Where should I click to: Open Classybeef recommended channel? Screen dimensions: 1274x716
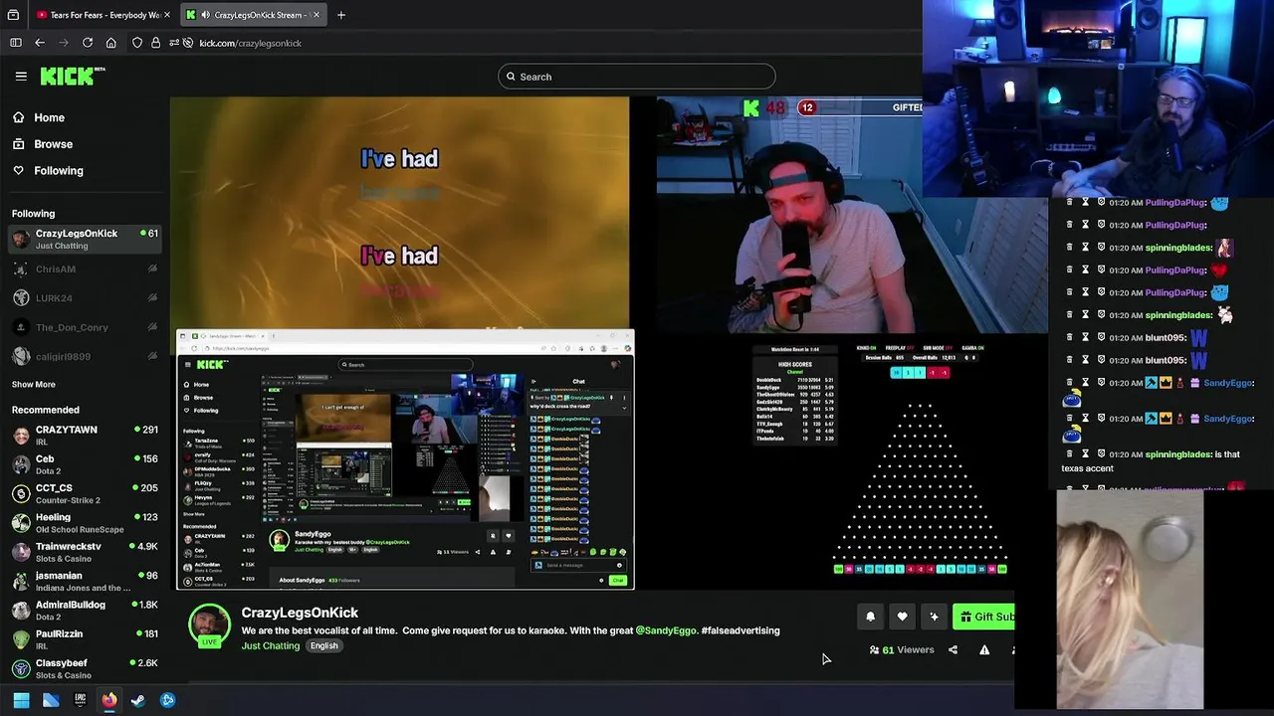pos(84,668)
